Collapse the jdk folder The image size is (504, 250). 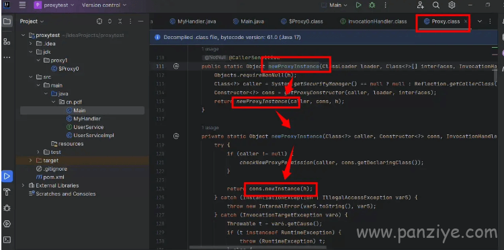tap(31, 52)
